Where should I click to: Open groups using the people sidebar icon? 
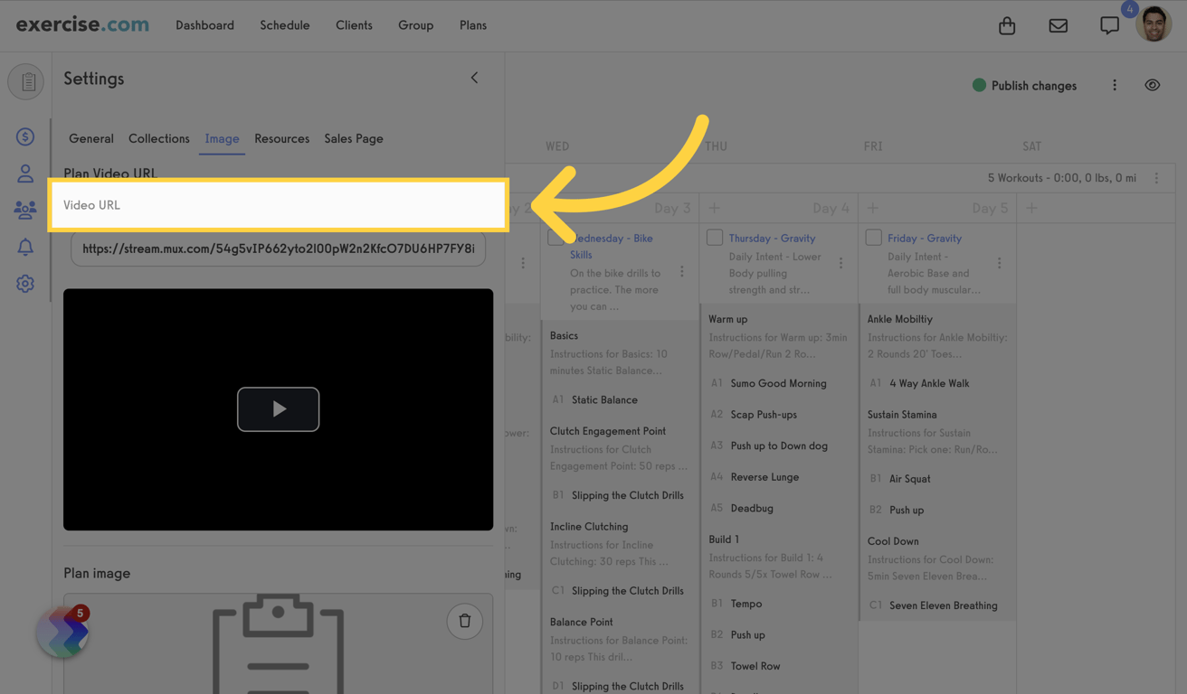tap(24, 210)
